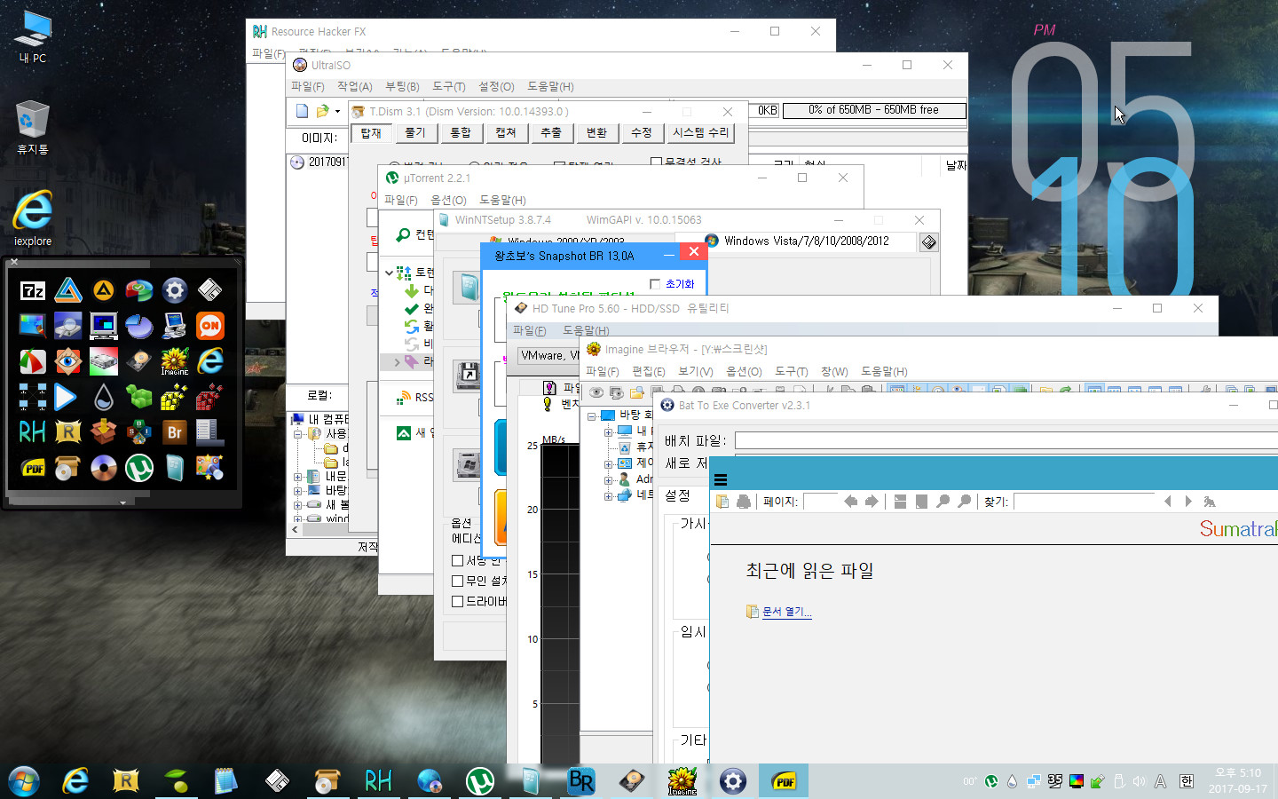
Task: Click the 문서 열기... link in SumatraPDF
Action: (786, 612)
